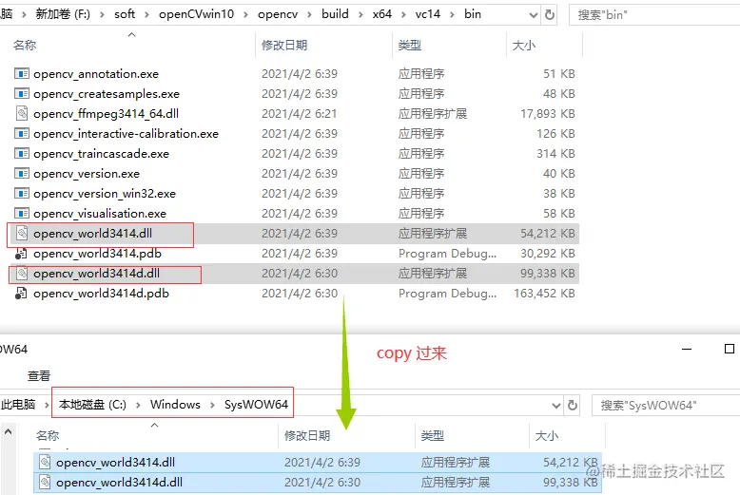Click the 搜索"SysWOW64" search field
740x495 pixels.
[x=666, y=406]
